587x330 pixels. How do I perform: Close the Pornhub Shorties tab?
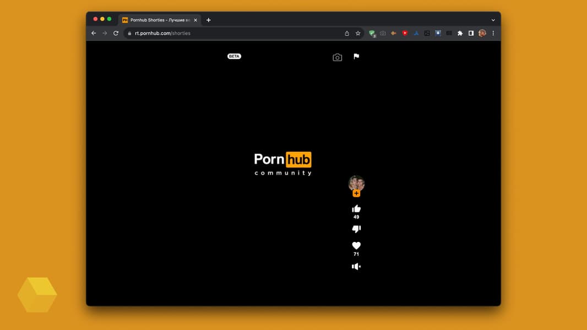[x=195, y=20]
